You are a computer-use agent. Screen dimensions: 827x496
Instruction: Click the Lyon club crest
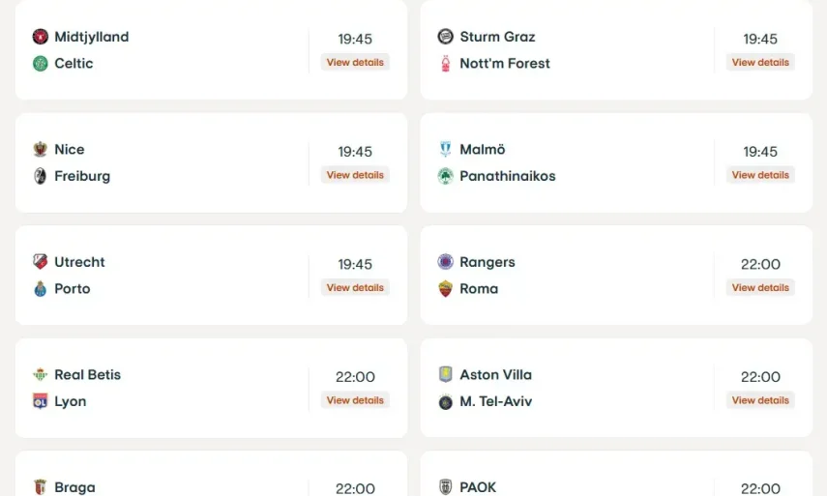point(41,402)
